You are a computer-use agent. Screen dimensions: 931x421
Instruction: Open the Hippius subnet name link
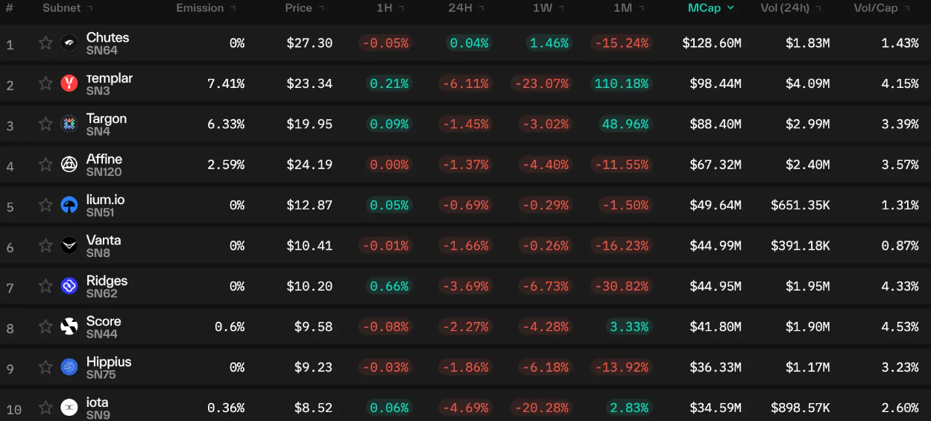point(109,361)
